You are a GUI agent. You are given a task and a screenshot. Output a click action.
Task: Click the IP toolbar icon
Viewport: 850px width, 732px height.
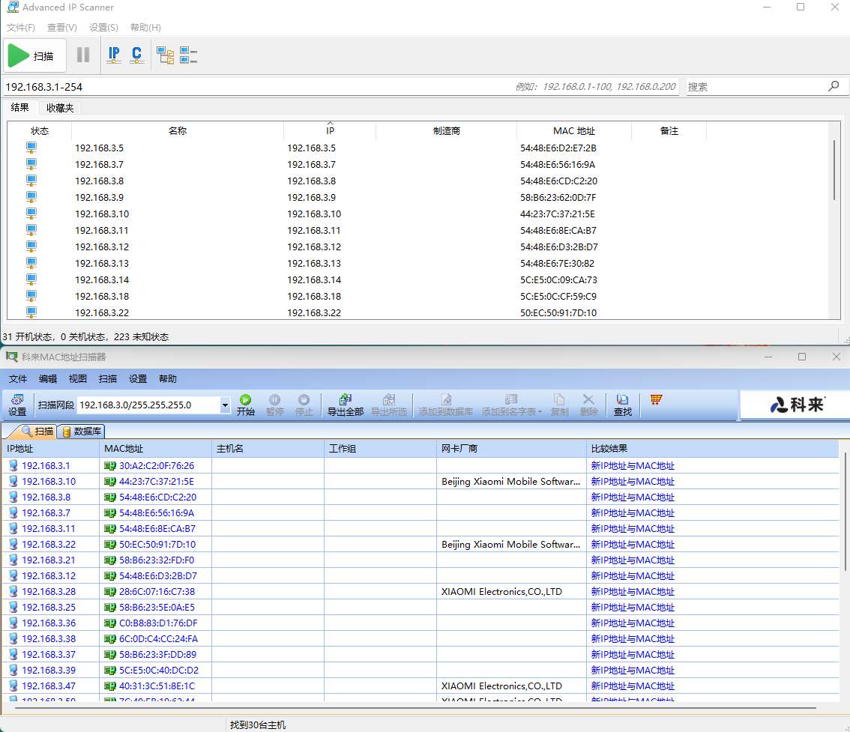114,55
